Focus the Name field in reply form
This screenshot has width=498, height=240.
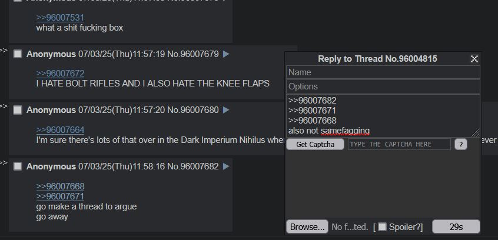383,72
